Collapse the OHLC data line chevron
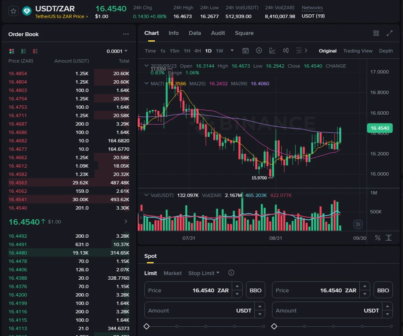Image resolution: width=403 pixels, height=336 pixels. 146,66
